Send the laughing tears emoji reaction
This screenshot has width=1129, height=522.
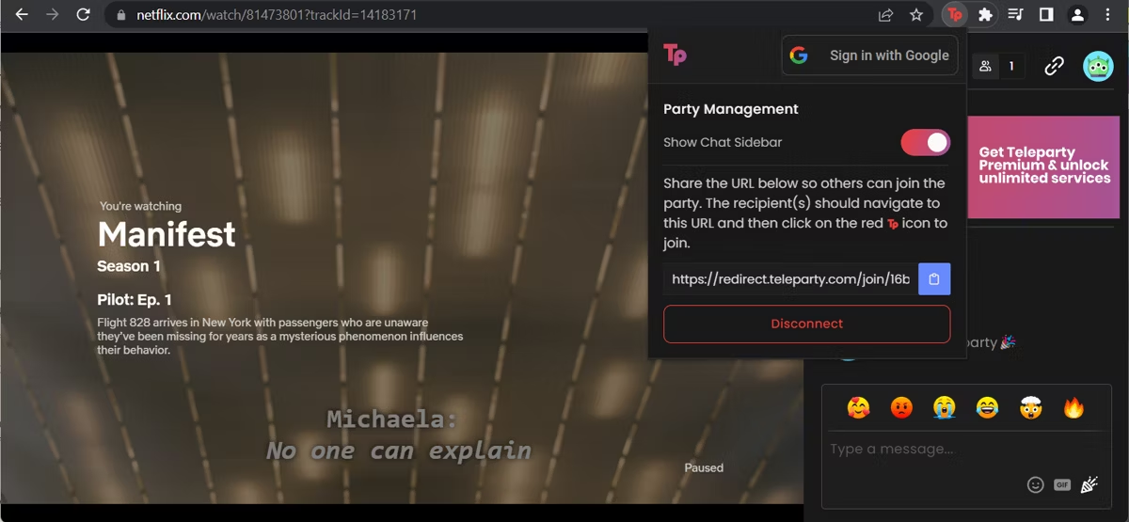click(x=987, y=407)
